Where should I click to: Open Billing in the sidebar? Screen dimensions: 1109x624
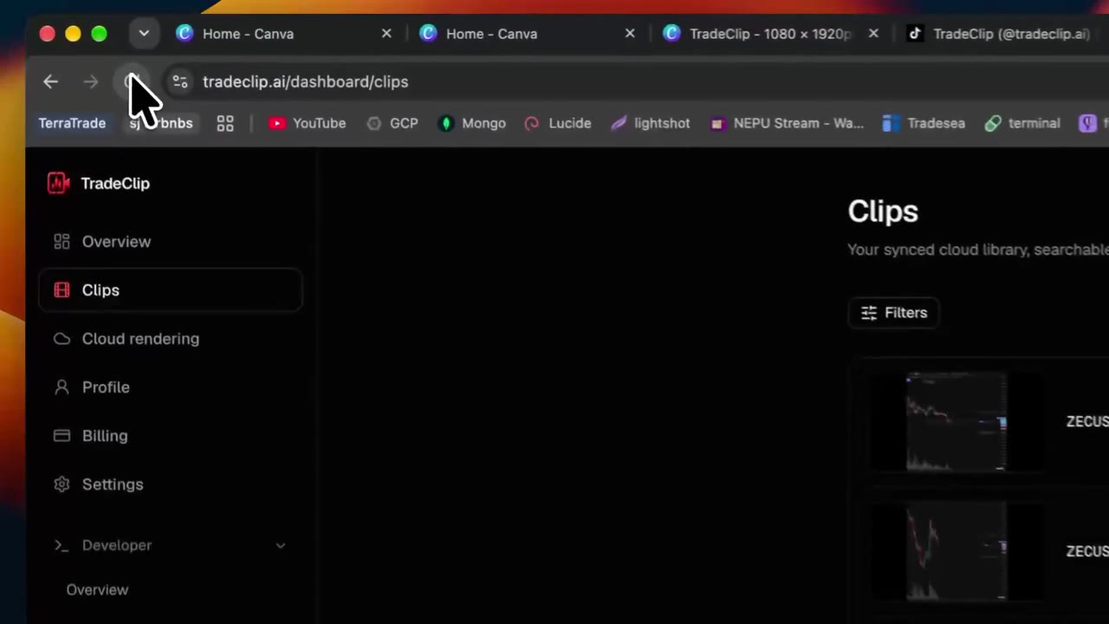pos(105,436)
